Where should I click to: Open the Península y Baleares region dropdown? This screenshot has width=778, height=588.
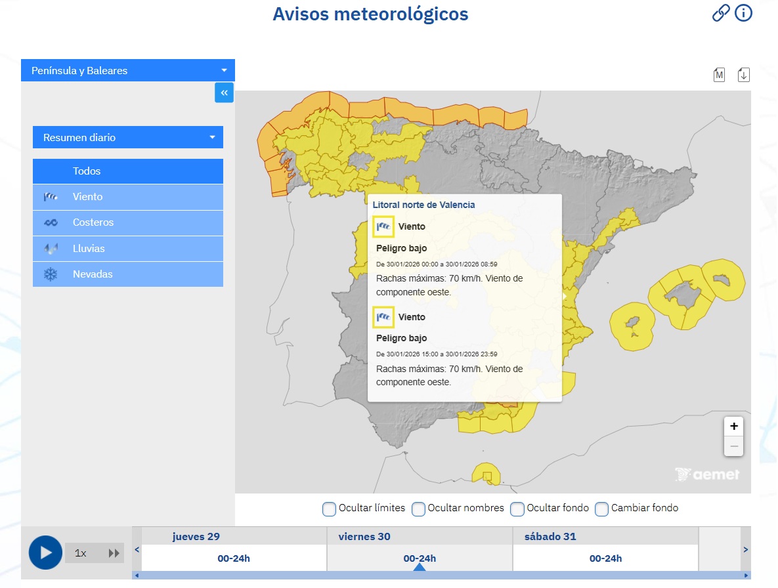pos(127,70)
